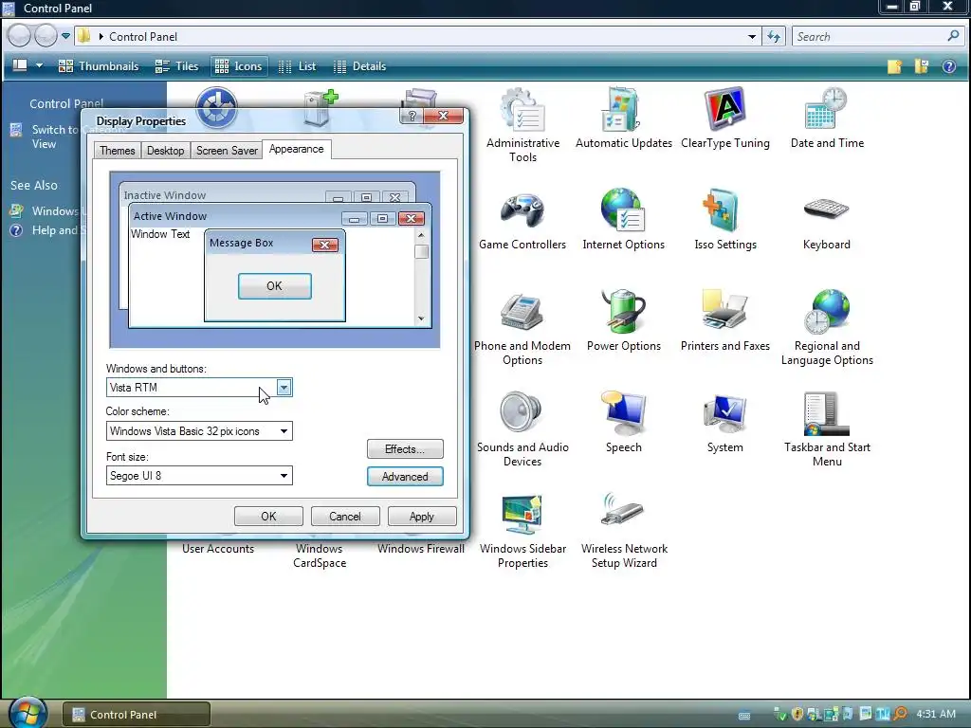Click the Back navigation arrow
Viewport: 971px width, 728px height.
[19, 36]
